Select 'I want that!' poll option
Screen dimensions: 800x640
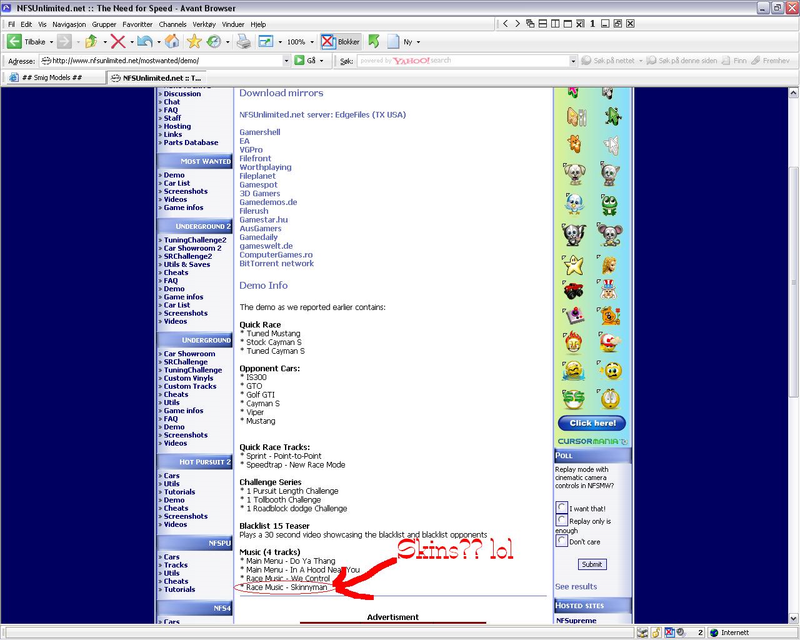[x=562, y=507]
